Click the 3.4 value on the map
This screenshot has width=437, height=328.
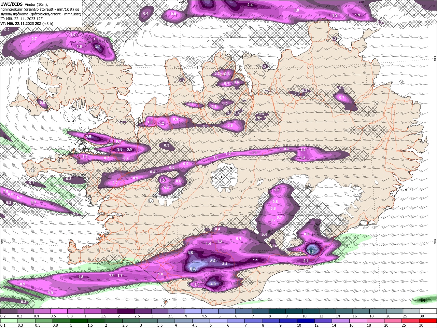pyautogui.click(x=224, y=264)
